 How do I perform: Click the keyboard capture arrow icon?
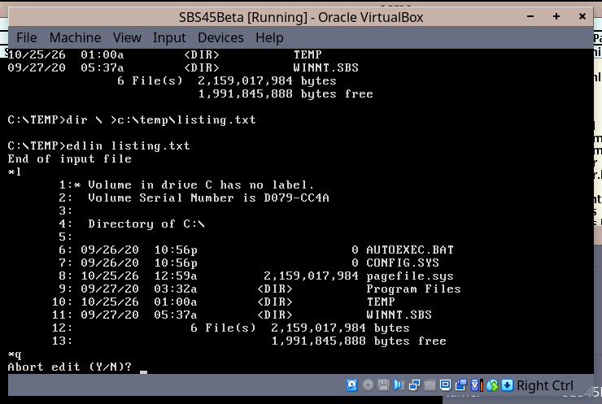tap(507, 384)
